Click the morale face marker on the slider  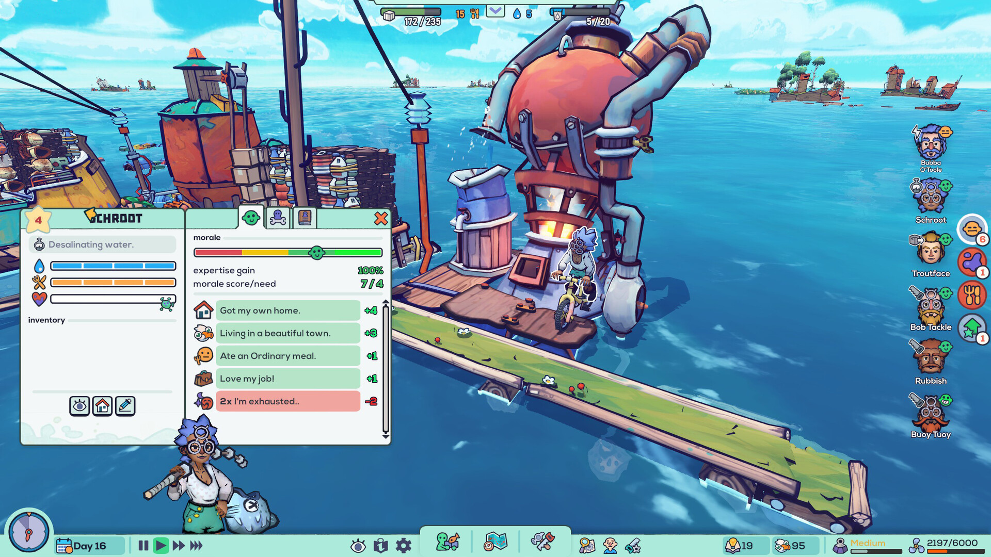click(316, 253)
